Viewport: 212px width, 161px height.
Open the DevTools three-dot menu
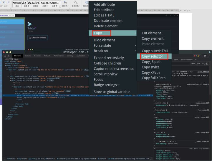(209, 56)
